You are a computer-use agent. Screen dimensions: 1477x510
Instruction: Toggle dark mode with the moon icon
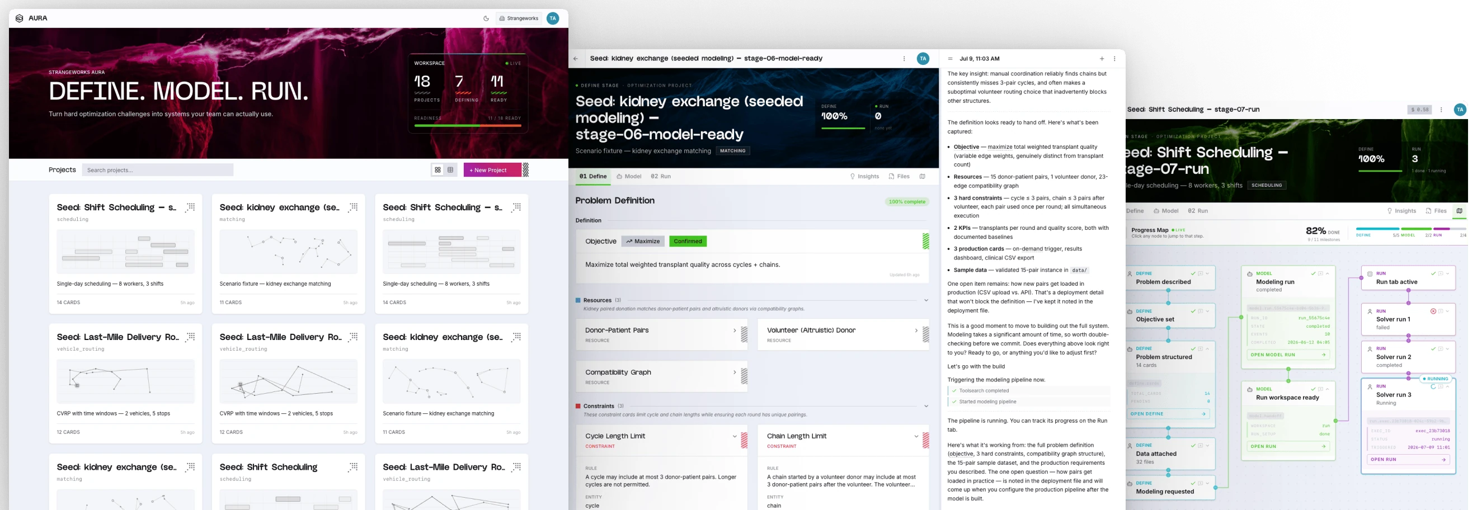tap(486, 18)
